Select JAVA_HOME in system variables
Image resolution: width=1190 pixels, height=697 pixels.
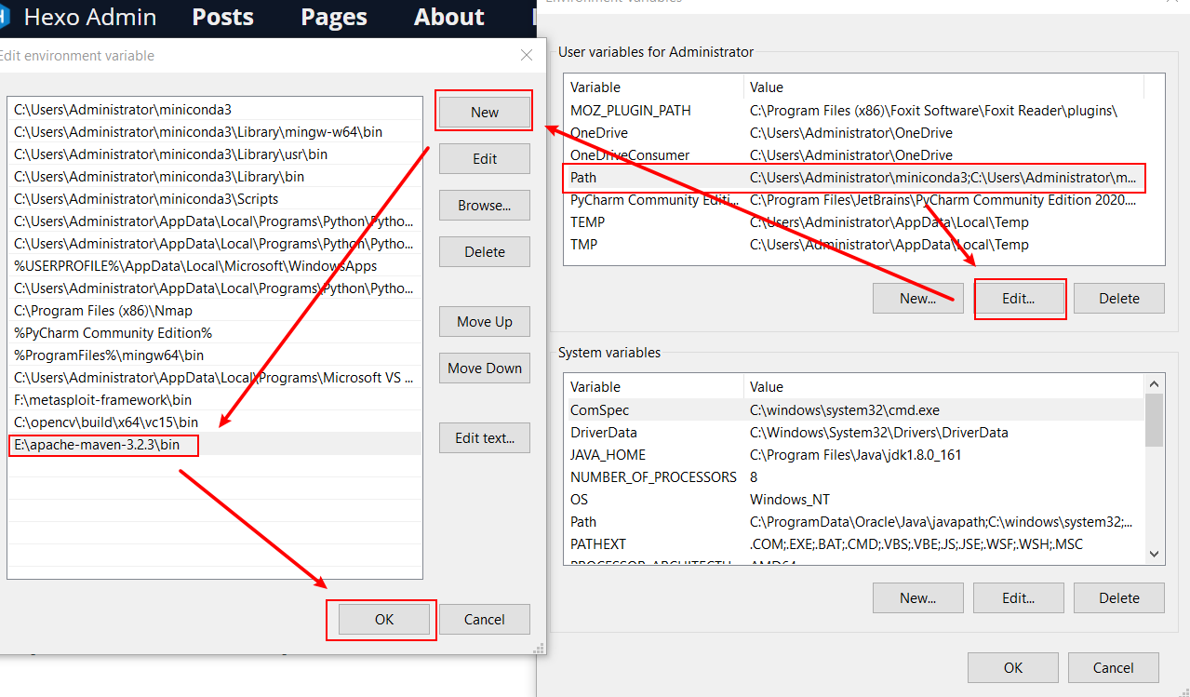(608, 455)
